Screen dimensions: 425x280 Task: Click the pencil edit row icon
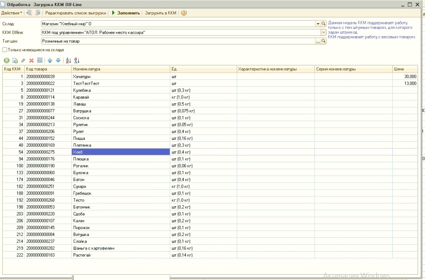tap(23, 60)
